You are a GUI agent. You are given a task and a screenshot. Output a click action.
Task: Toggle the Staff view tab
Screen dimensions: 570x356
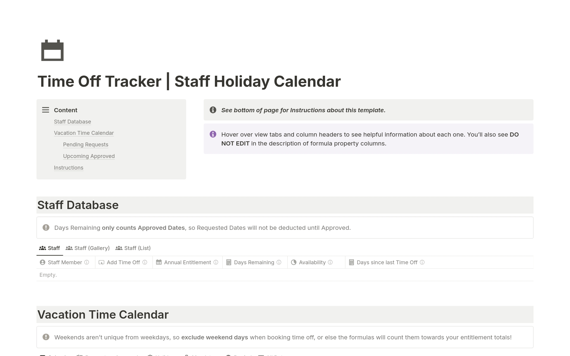tap(49, 248)
